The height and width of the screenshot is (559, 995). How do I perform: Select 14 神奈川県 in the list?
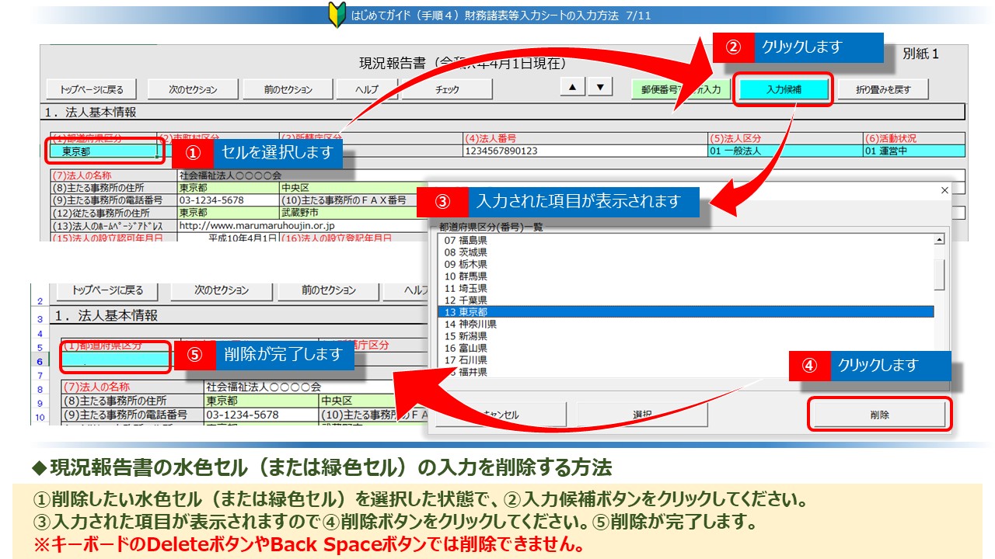(x=684, y=325)
